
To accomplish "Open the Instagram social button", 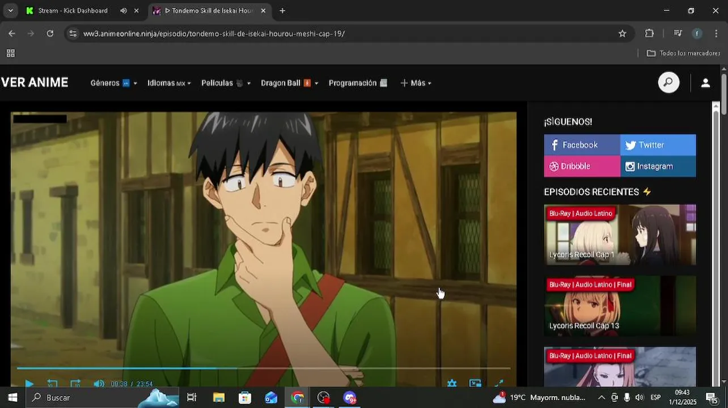I will (658, 166).
